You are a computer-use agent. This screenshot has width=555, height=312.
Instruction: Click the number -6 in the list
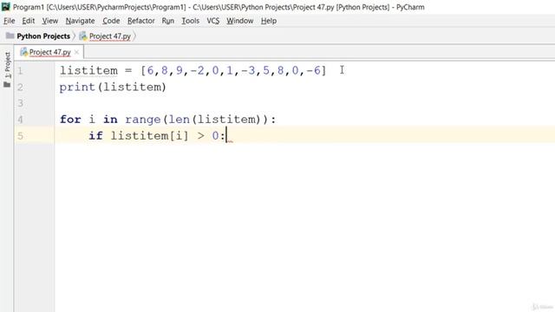[x=313, y=71]
